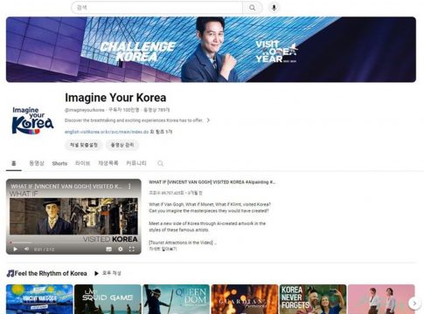Open the Vincent Van Gogh thumbnail
The height and width of the screenshot is (314, 424).
(39, 299)
